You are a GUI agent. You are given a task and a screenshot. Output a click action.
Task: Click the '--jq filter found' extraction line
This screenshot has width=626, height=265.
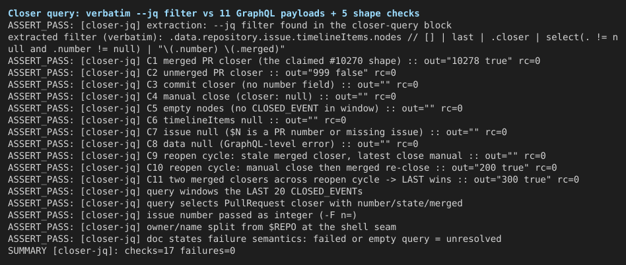pos(230,26)
